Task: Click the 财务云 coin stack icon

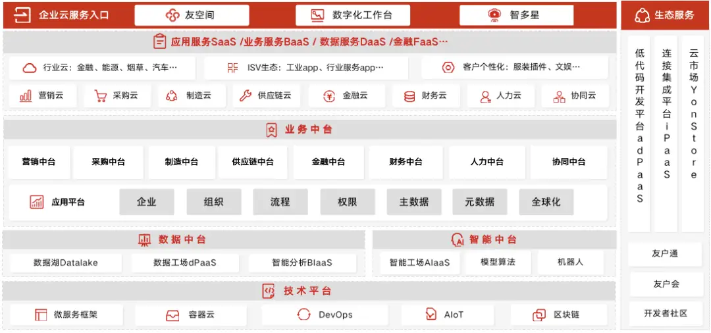Action: 409,95
